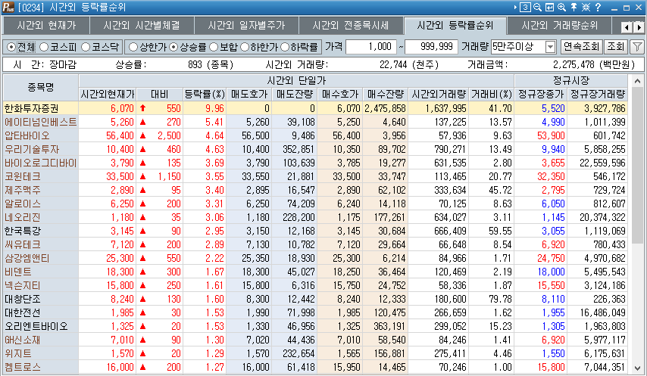Open the 거래량 5만주이상 dropdown

[x=551, y=47]
